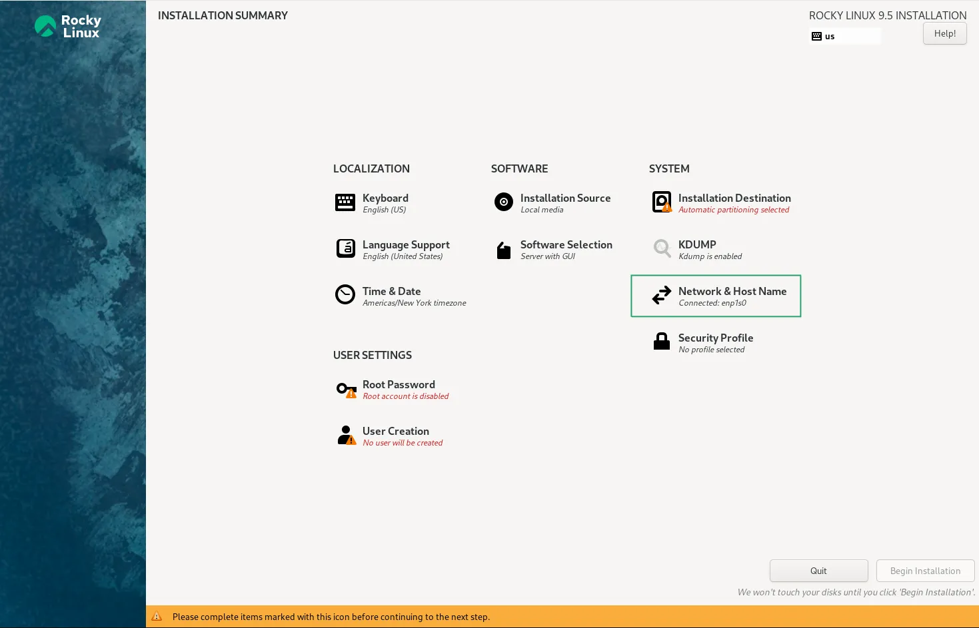The image size is (979, 628).
Task: Click 'Kdump is enabled' text
Action: pyautogui.click(x=710, y=256)
